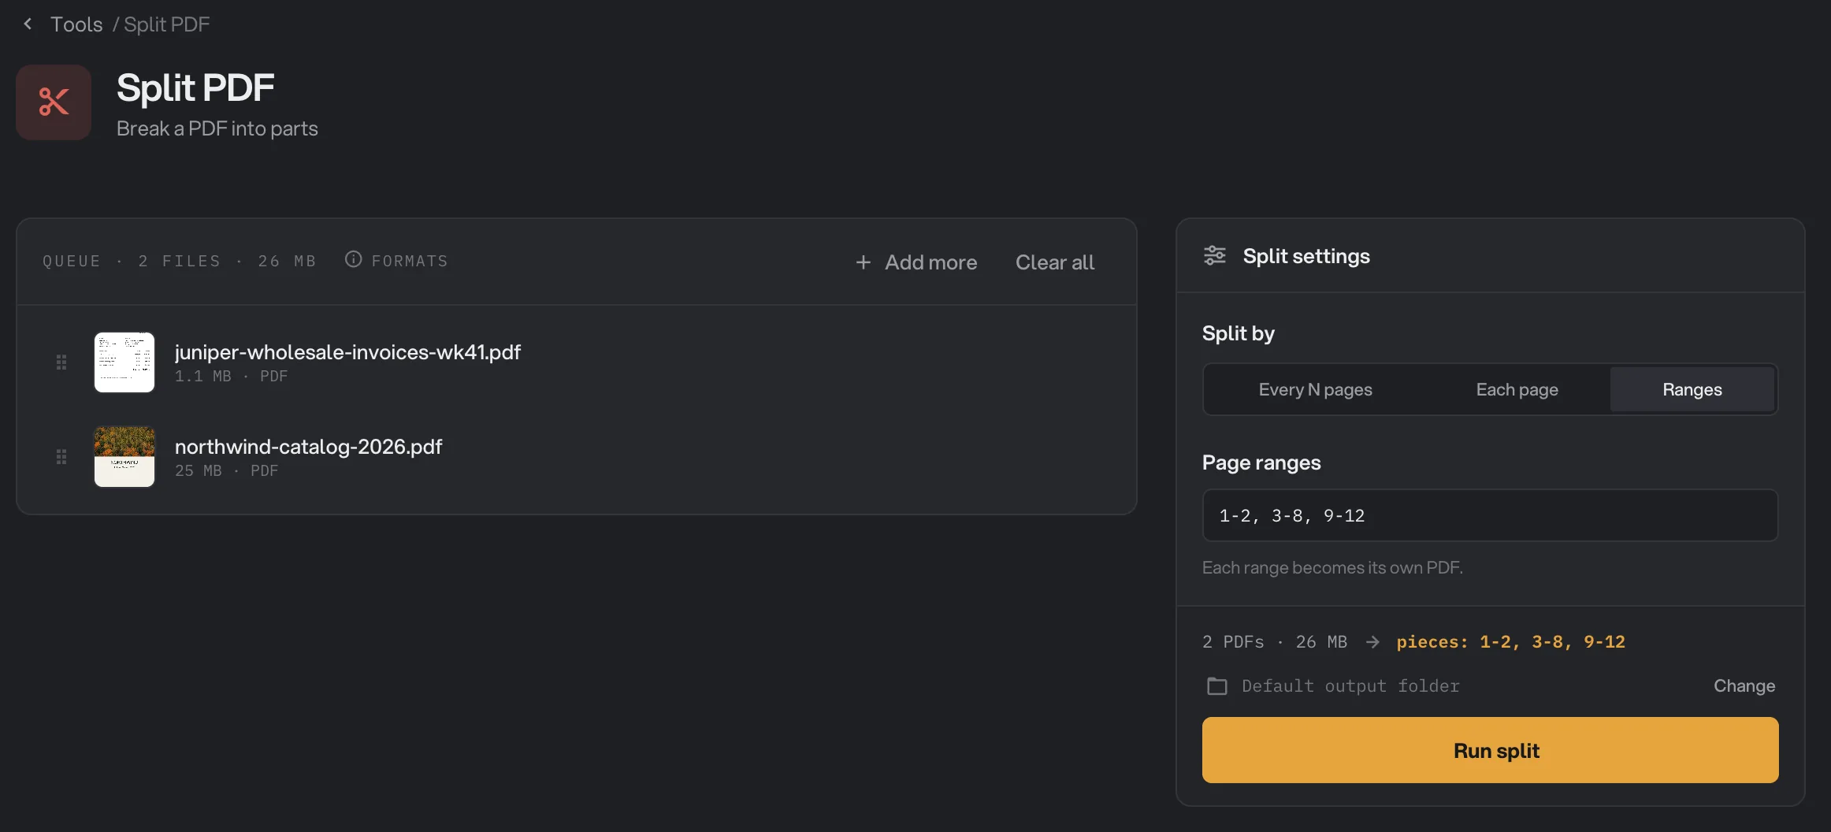Select juniper-wholesale-invoices-wk41.pdf file name

tap(347, 352)
